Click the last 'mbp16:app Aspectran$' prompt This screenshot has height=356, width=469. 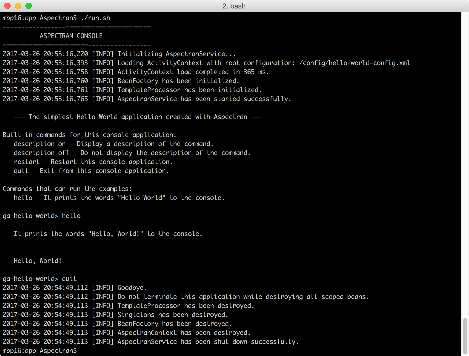pyautogui.click(x=40, y=351)
